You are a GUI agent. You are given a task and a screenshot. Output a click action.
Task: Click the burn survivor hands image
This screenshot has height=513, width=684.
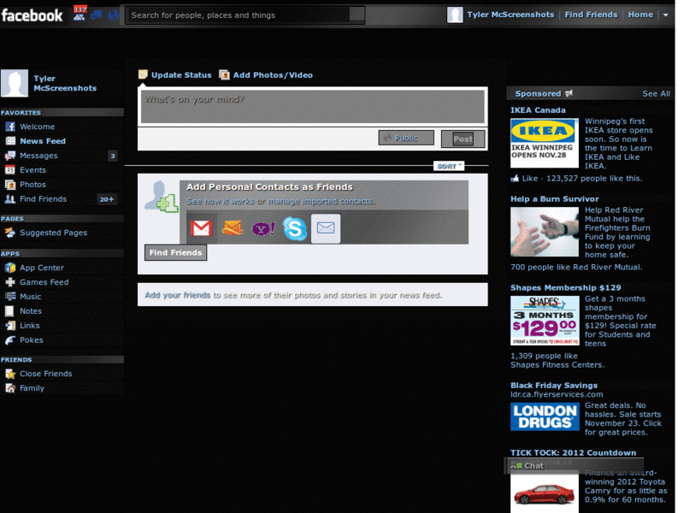(545, 232)
